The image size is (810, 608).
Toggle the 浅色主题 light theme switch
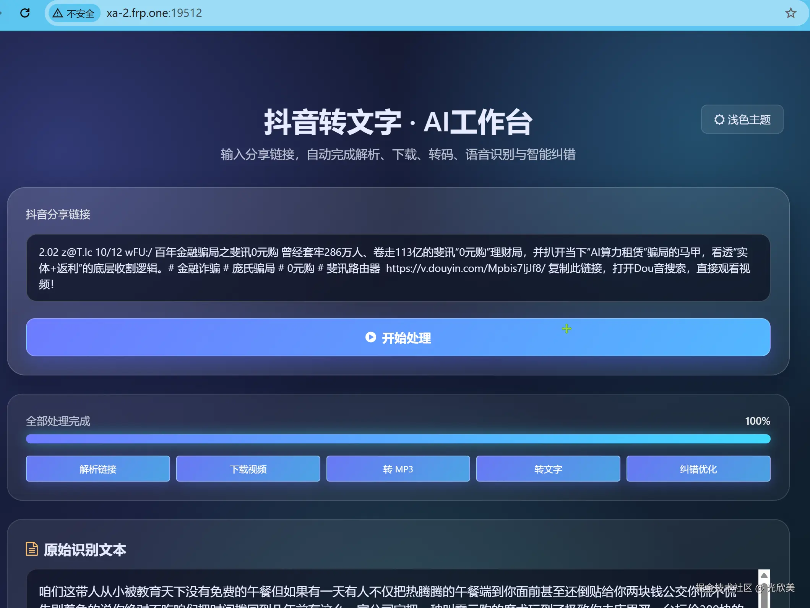[x=742, y=120]
